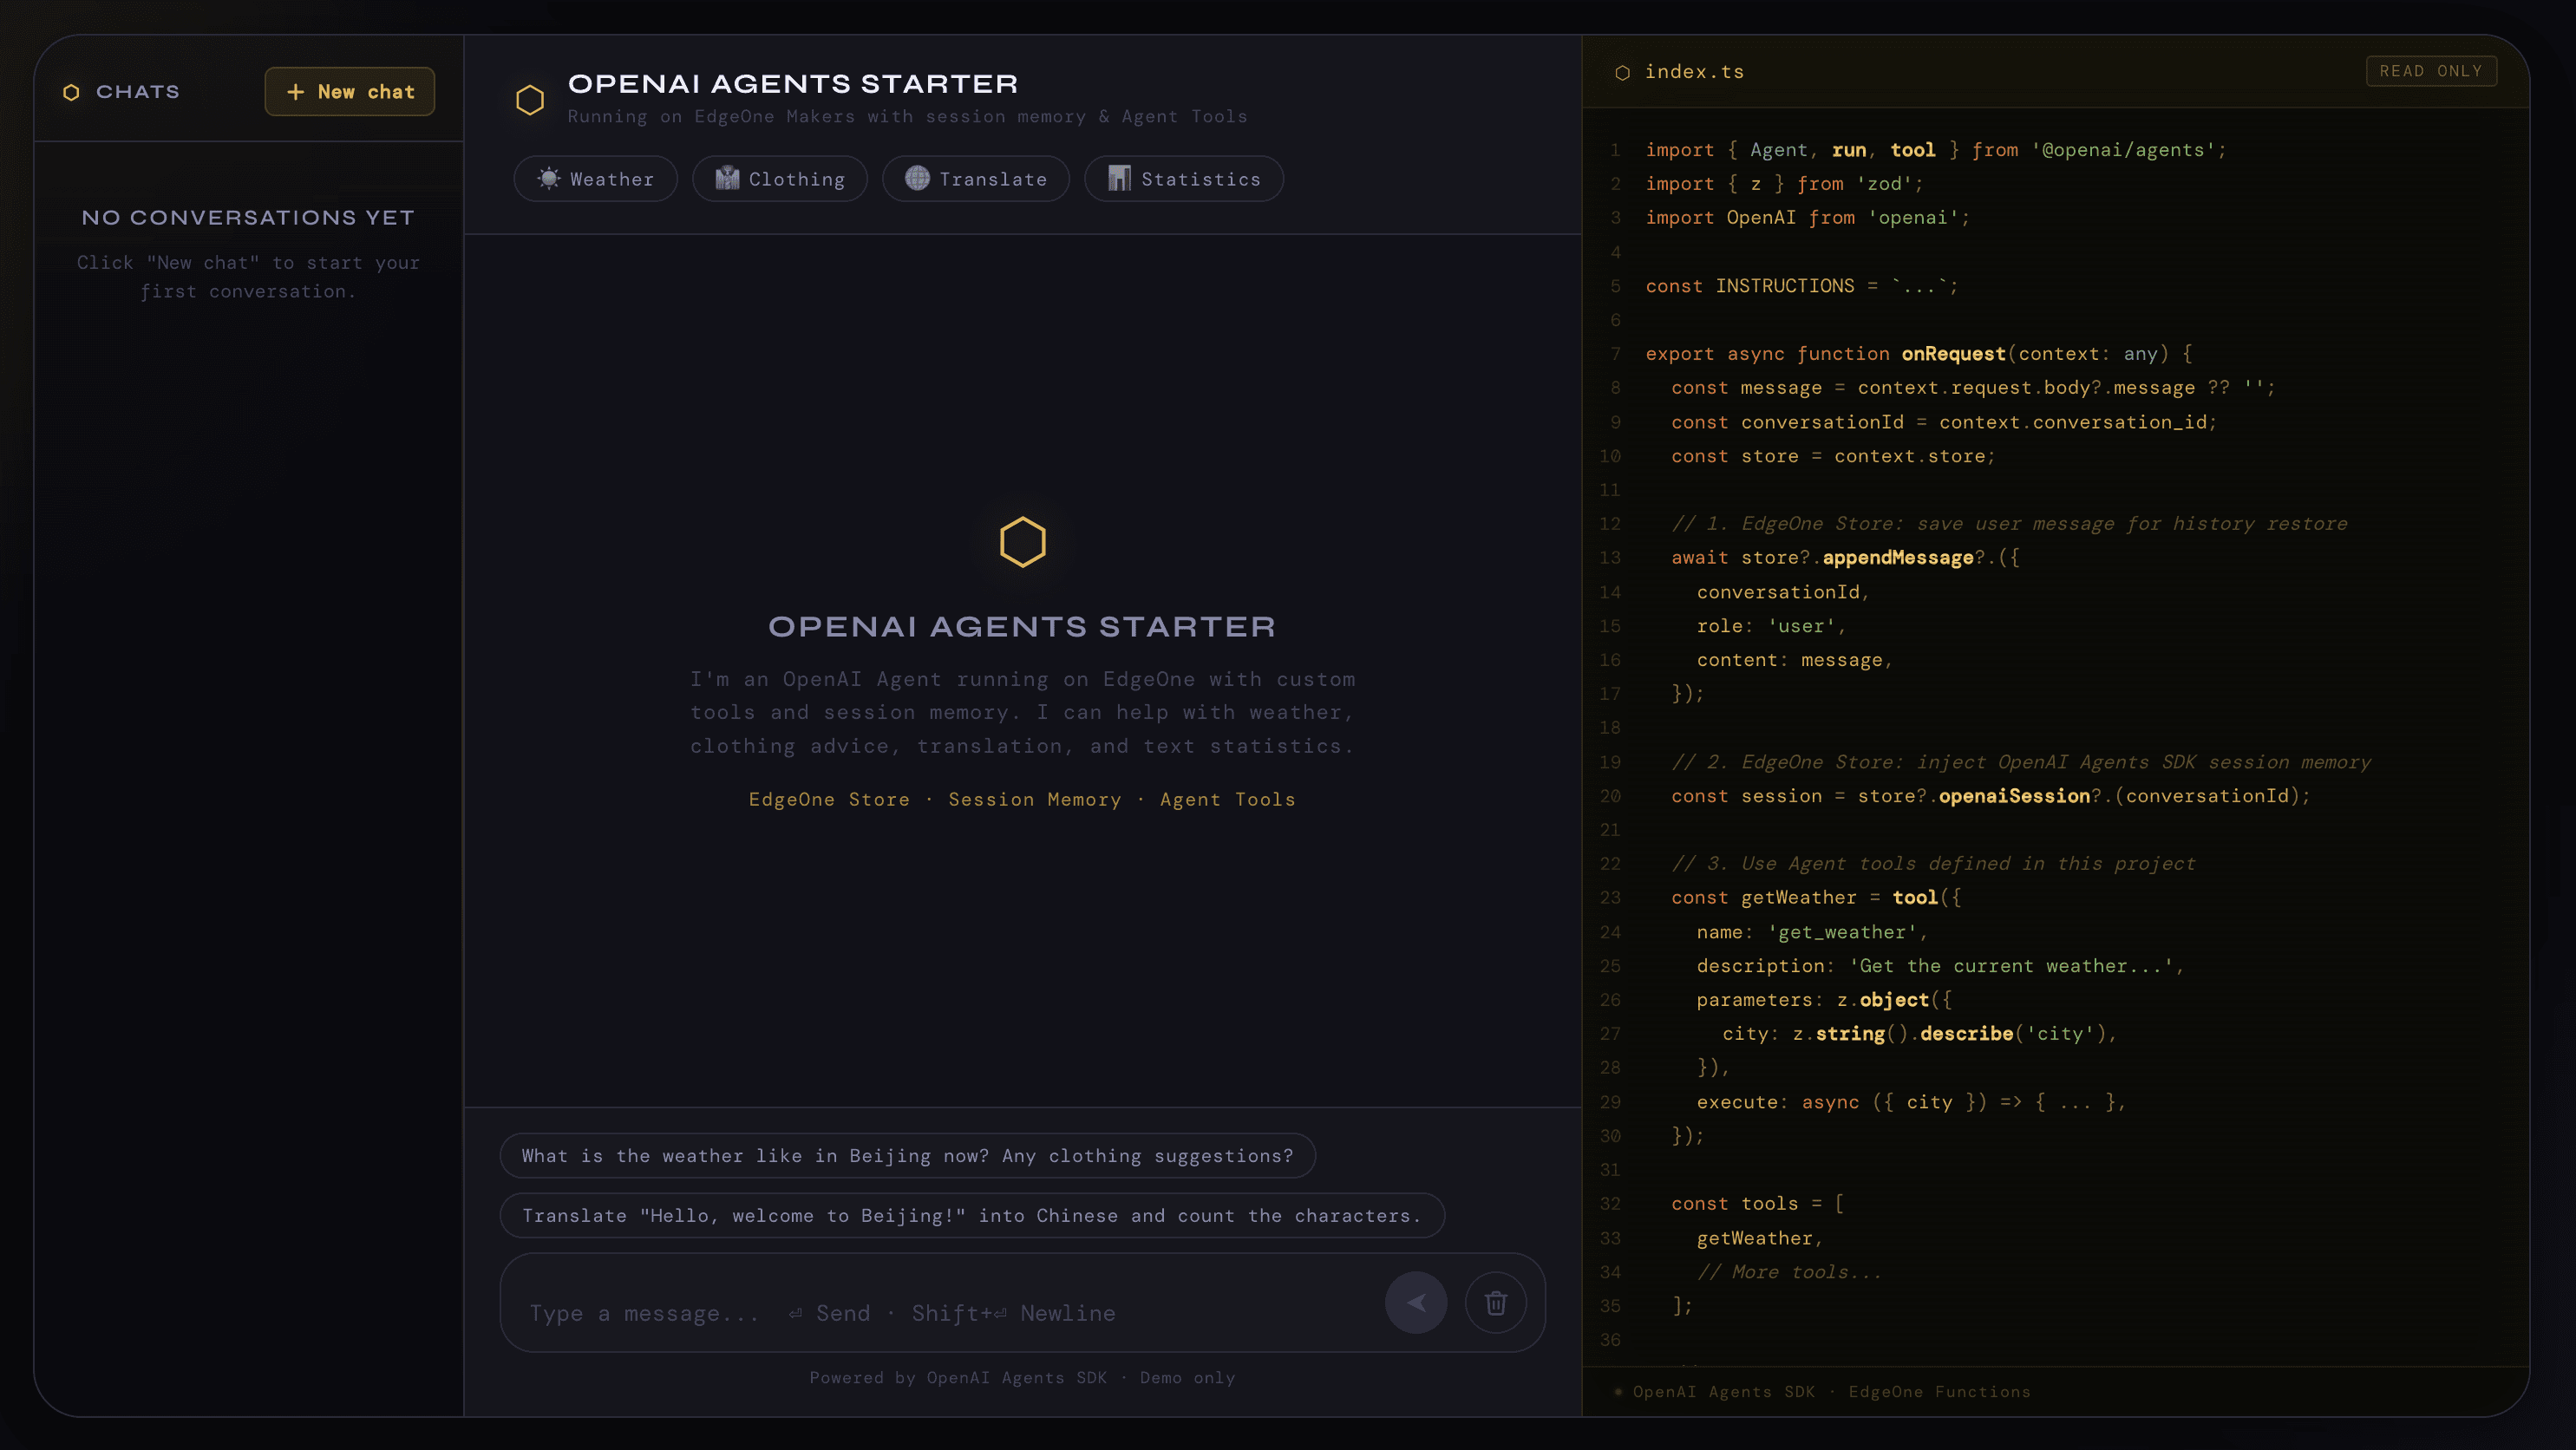Click the NO CONVERSATIONS YET text
Screen dimensions: 2576x1450
248,217
